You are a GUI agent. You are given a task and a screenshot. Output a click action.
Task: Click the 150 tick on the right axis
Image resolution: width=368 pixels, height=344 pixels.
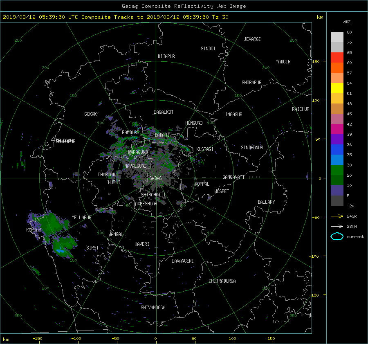tap(316, 61)
